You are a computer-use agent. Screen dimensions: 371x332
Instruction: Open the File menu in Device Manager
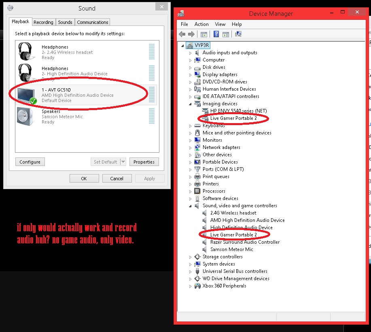pos(184,24)
